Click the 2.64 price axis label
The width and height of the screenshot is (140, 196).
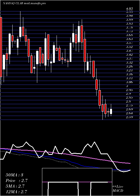point(129,113)
